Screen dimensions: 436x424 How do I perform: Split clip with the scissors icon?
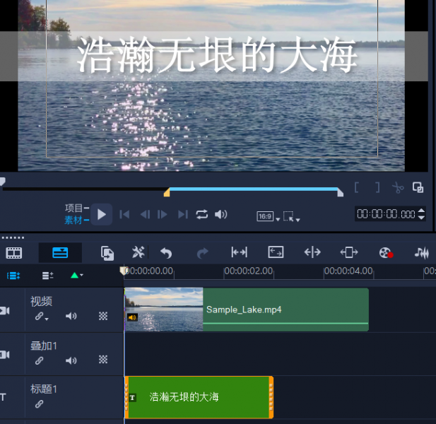pyautogui.click(x=398, y=188)
